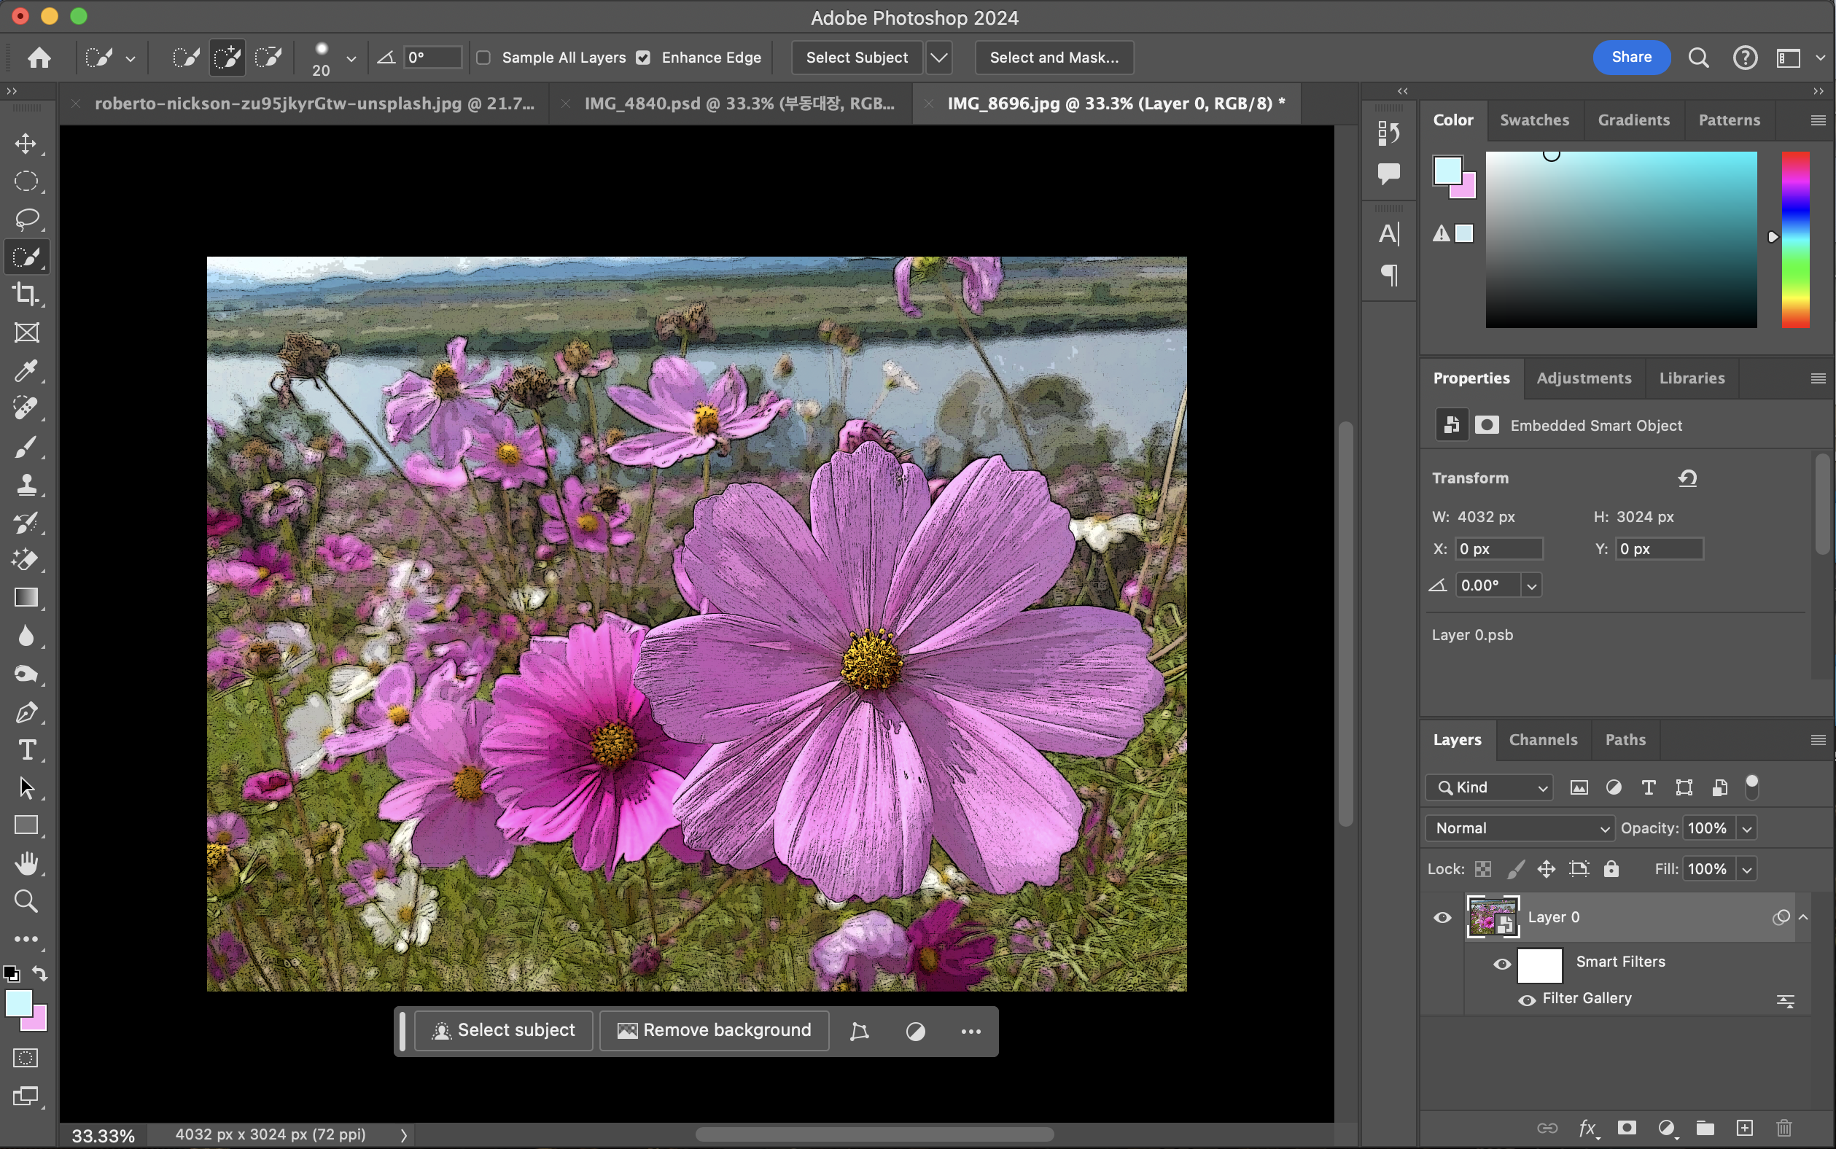
Task: Open the Kind layer filter dropdown
Action: coord(1490,787)
